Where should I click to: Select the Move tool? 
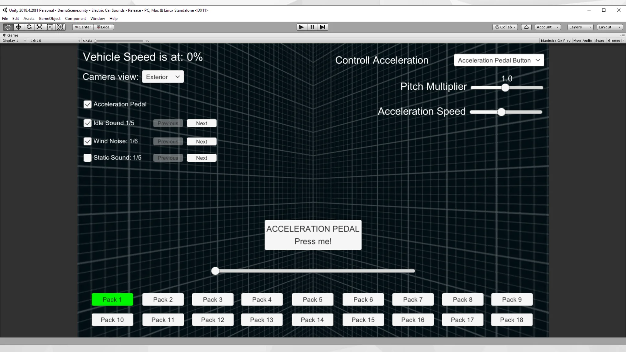pos(18,27)
